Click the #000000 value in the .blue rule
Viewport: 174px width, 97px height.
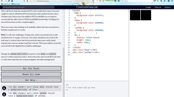coord(99,23)
